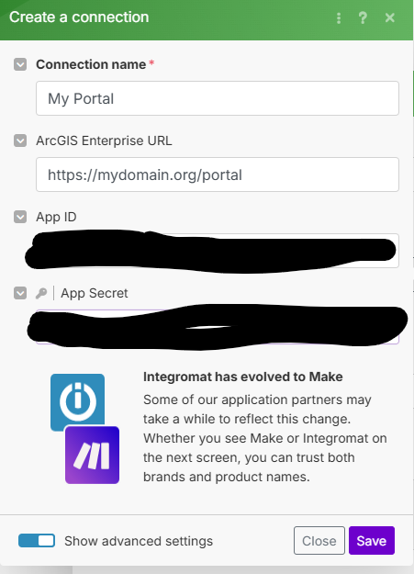Click into the App Secret input field

[x=218, y=327]
